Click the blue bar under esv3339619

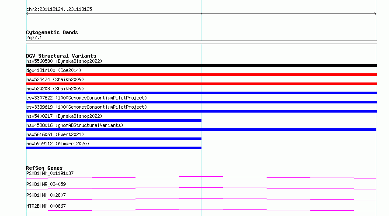click(x=201, y=111)
